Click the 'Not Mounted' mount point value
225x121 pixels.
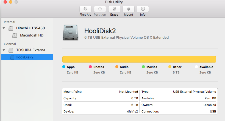point(129,92)
